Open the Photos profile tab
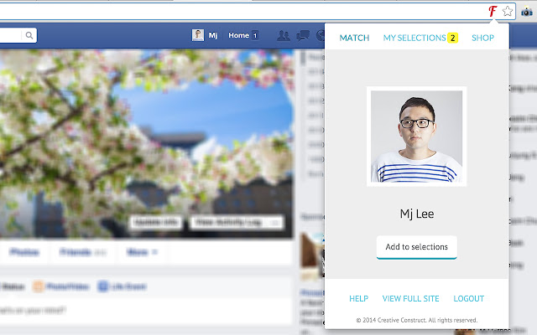Image resolution: width=537 pixels, height=335 pixels. (24, 252)
